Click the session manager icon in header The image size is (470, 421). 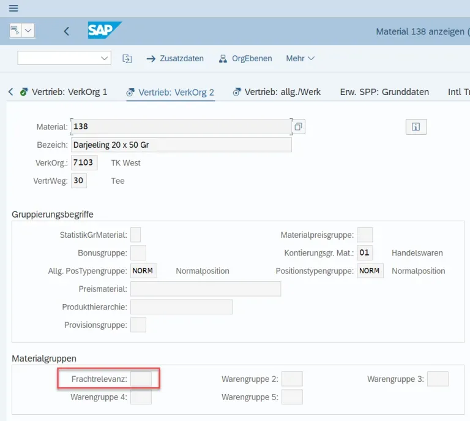coord(15,31)
